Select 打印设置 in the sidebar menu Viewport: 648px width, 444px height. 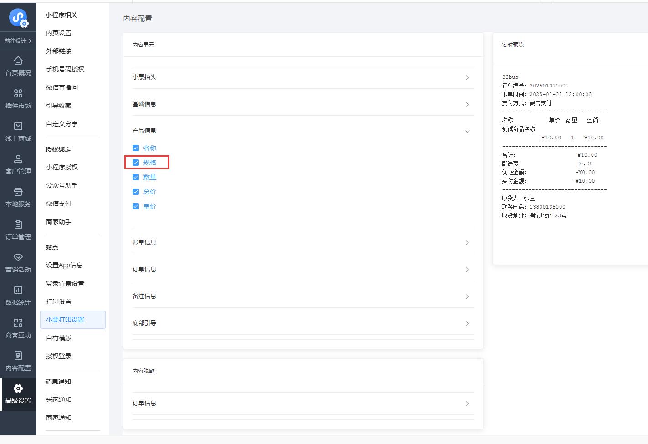tap(59, 301)
